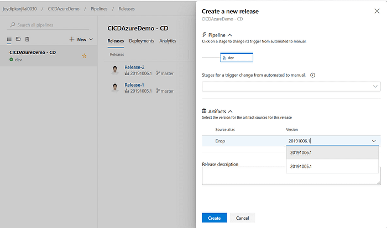387x228 pixels.
Task: Click the list view icon in the pipelines panel
Action: (9, 39)
